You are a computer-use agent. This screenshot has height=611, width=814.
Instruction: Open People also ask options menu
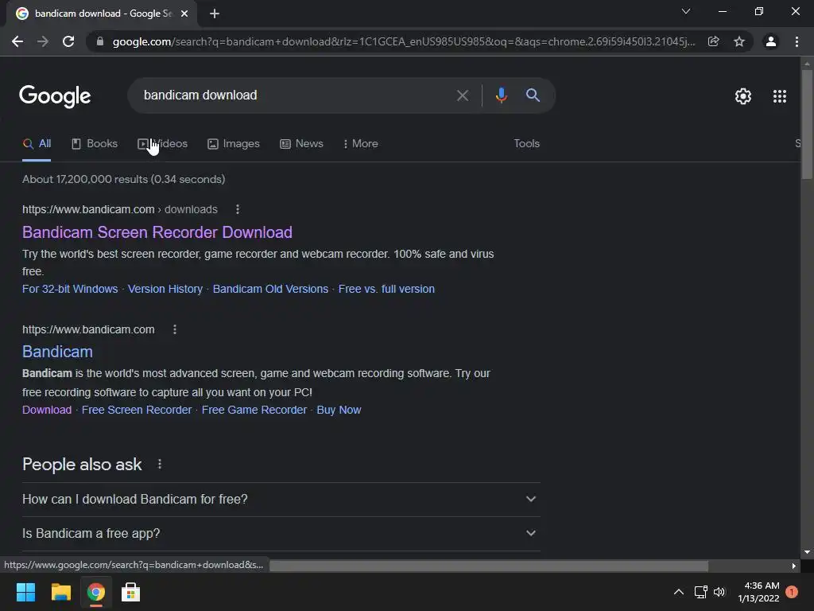click(159, 465)
